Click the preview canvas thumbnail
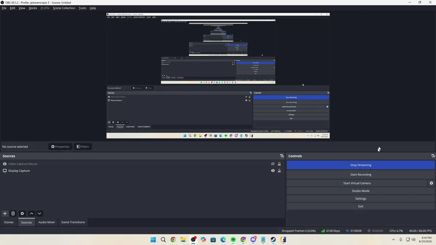Viewport: 436px width, 245px height. pos(218,76)
